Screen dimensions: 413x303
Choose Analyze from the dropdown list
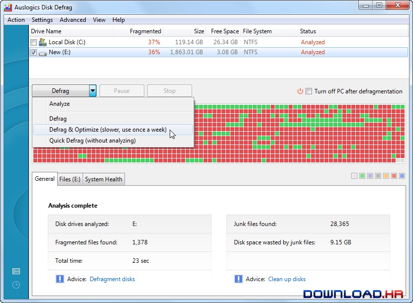click(113, 104)
